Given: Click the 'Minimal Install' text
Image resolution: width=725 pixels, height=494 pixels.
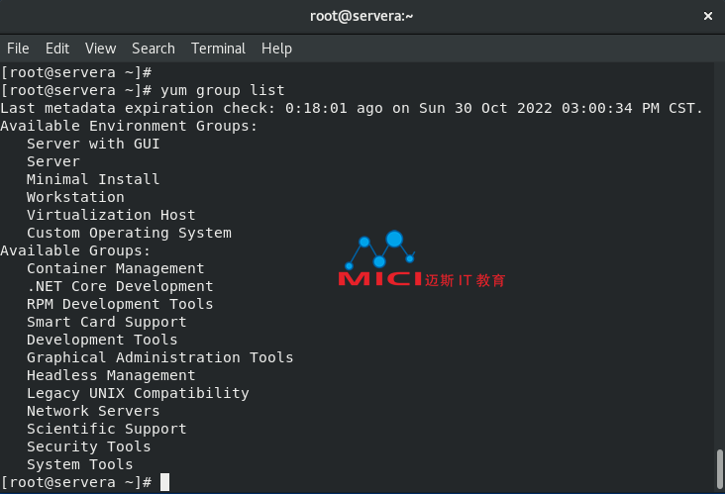Looking at the screenshot, I should 93,179.
